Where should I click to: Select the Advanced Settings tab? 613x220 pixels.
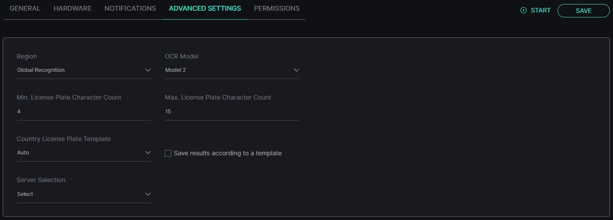(205, 8)
